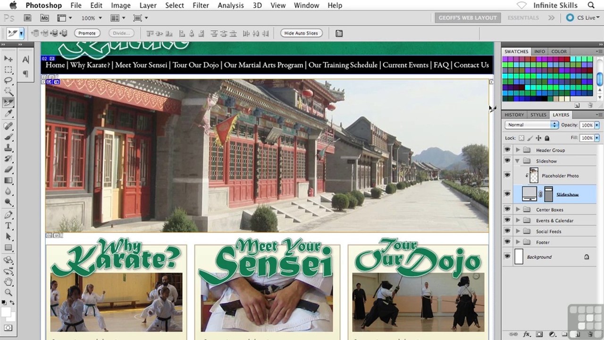
Task: Click the Promote button
Action: pos(87,33)
